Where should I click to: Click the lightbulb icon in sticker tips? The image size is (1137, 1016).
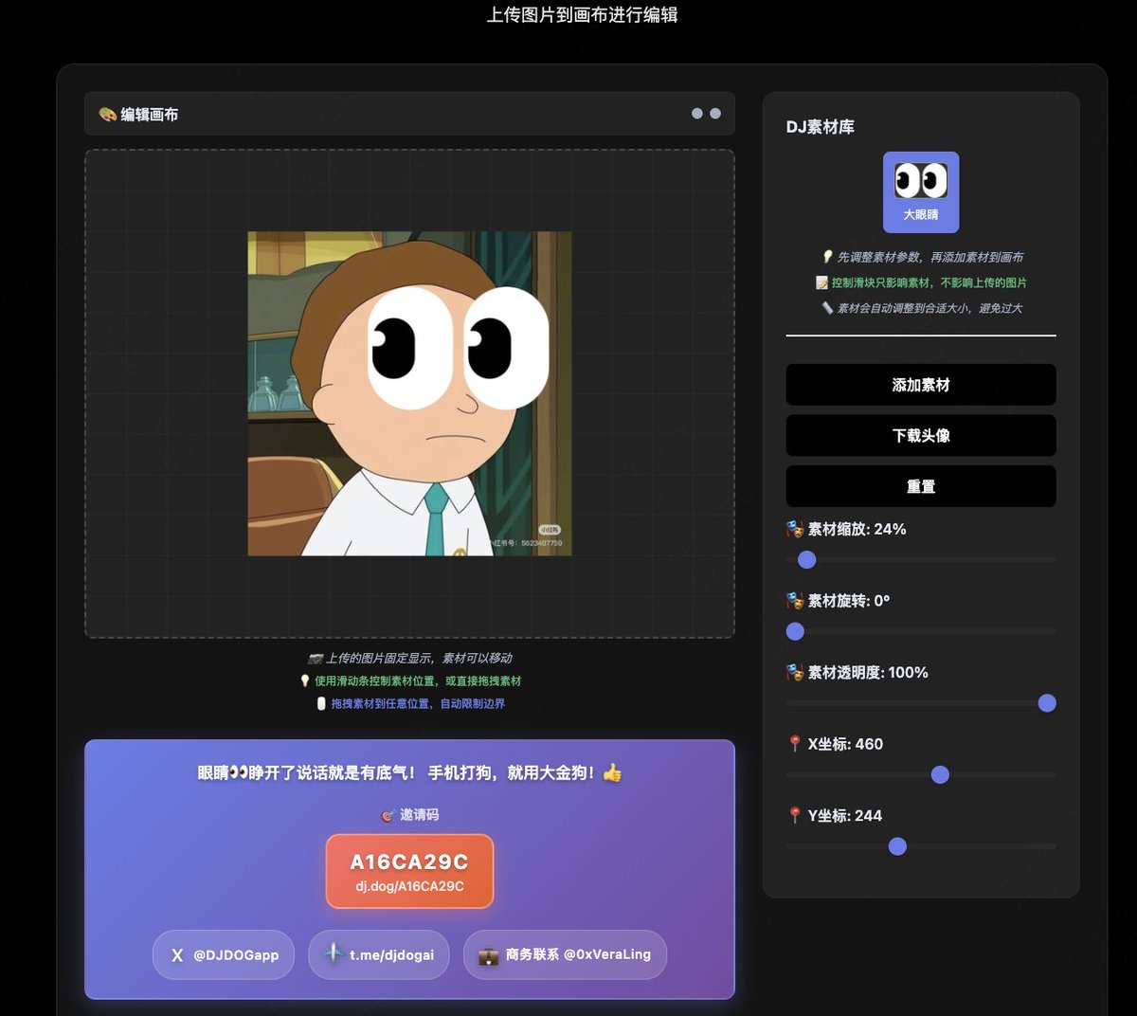click(x=827, y=257)
